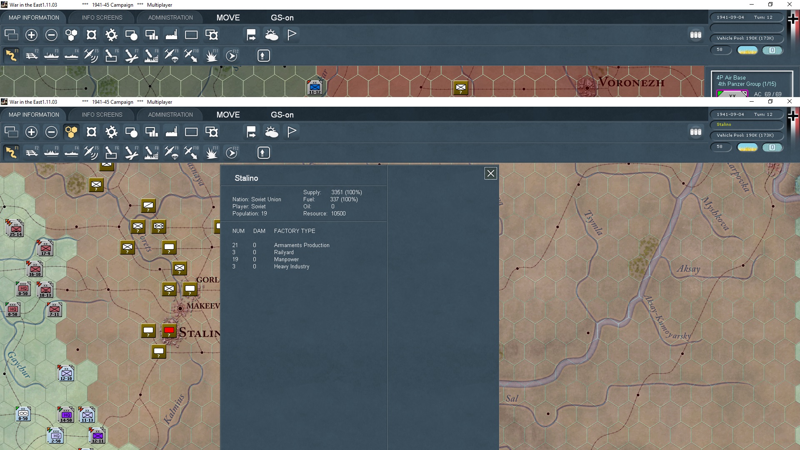The width and height of the screenshot is (800, 450).
Task: Toggle the weather display icon in lower window
Action: tap(272, 132)
